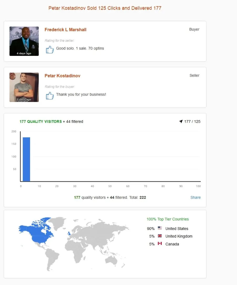Click the United Kingdom flag icon
This screenshot has width=237, height=285.
tap(160, 236)
